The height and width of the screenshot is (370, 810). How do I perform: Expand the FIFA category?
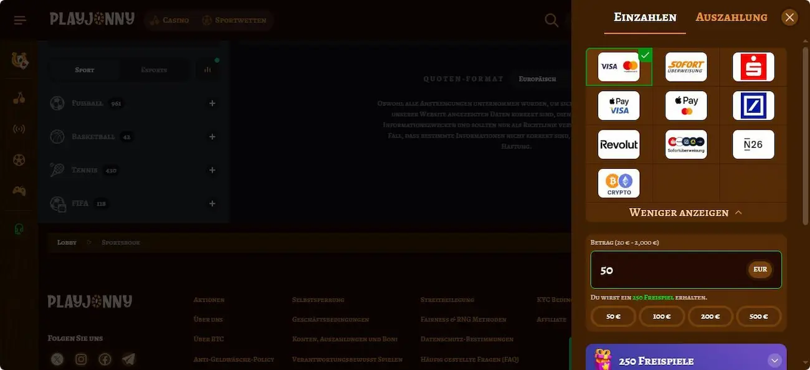click(x=212, y=204)
